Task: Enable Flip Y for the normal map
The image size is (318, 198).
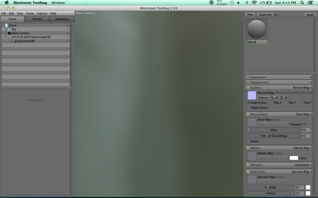Action: pyautogui.click(x=287, y=103)
